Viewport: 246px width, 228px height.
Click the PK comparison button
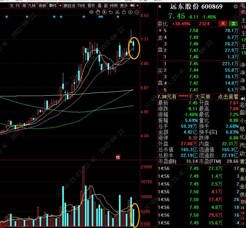click(18, 6)
